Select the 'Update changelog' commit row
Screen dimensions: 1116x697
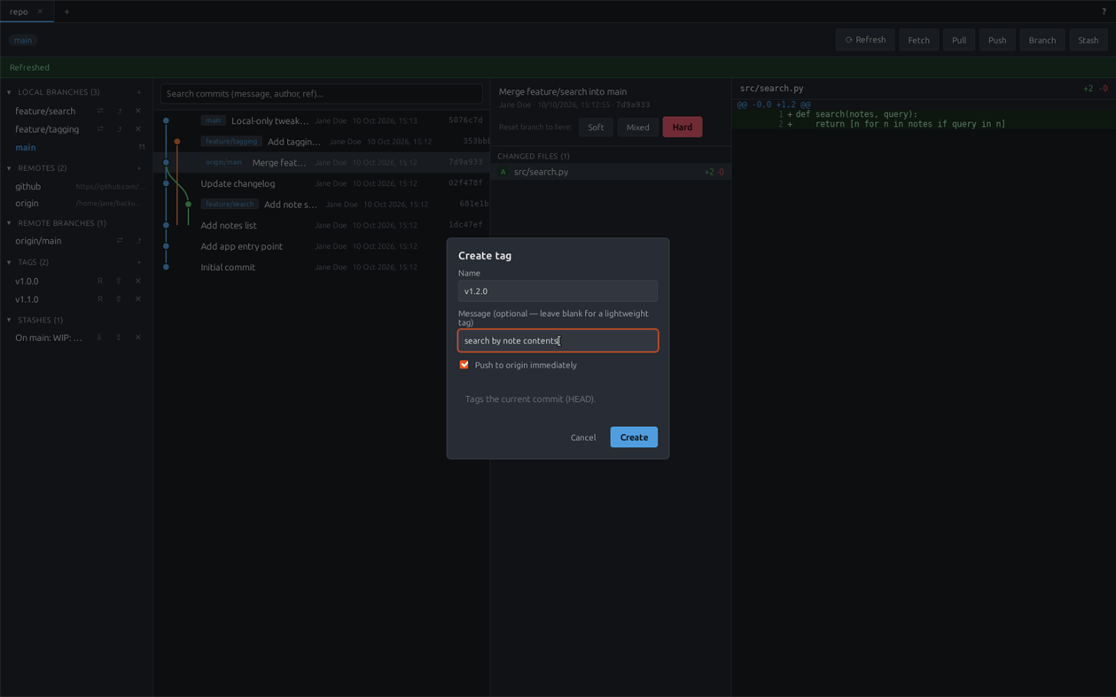point(323,183)
